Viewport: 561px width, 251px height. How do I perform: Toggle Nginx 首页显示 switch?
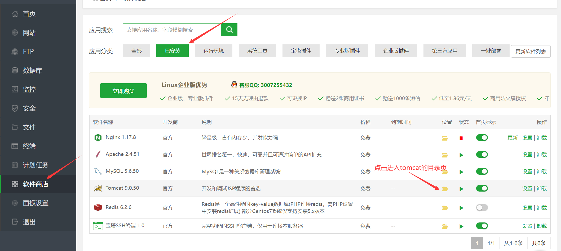pos(482,138)
